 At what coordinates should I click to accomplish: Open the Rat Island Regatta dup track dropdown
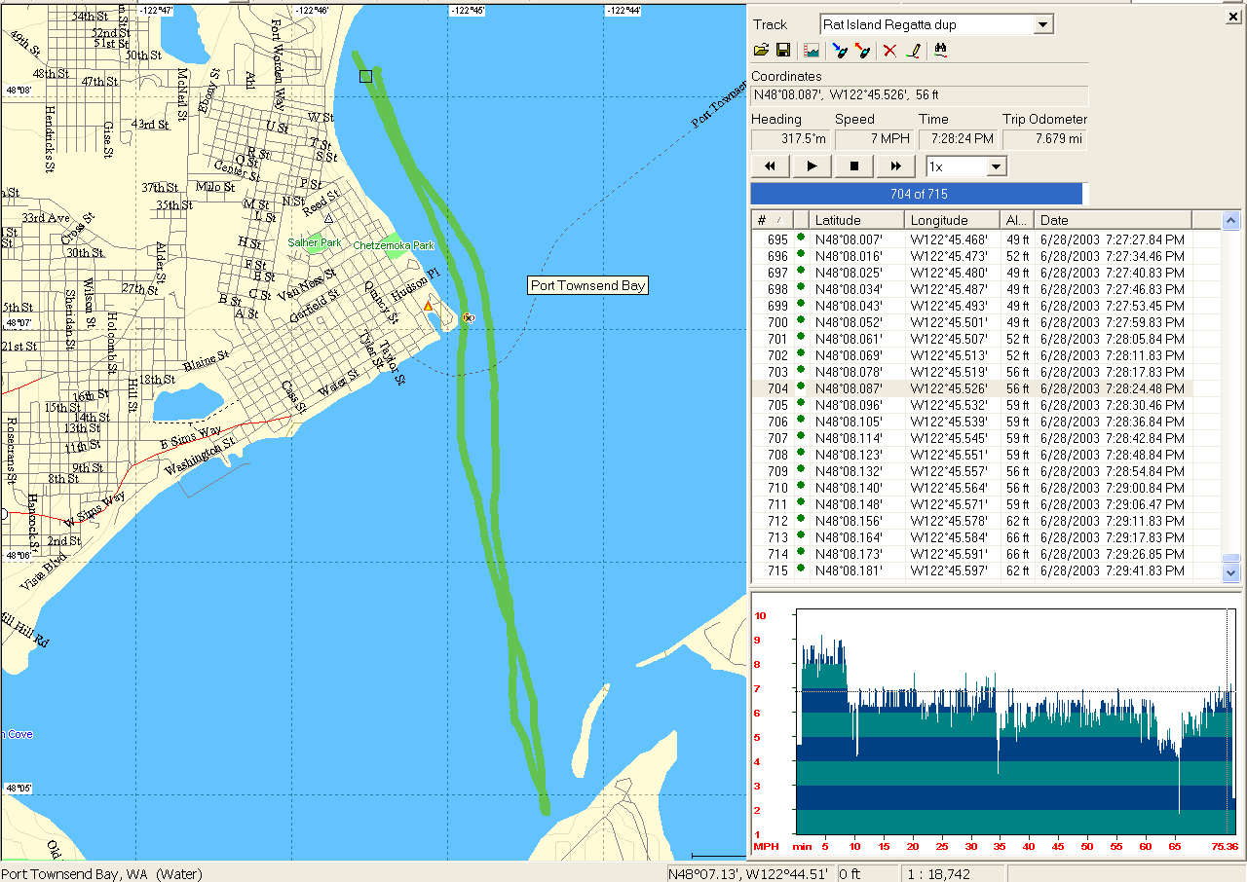tap(1043, 25)
